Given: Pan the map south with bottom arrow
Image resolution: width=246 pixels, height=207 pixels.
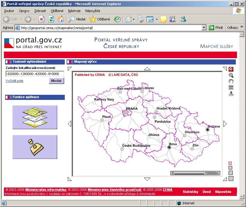Looking at the screenshot, I should pyautogui.click(x=147, y=179).
